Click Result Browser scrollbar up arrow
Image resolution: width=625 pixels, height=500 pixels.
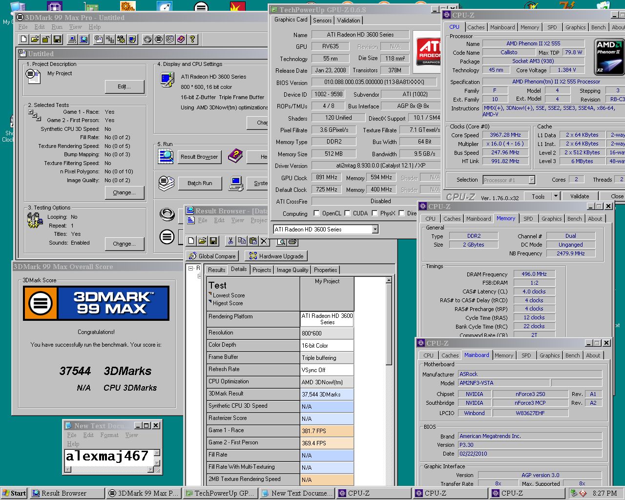click(389, 280)
